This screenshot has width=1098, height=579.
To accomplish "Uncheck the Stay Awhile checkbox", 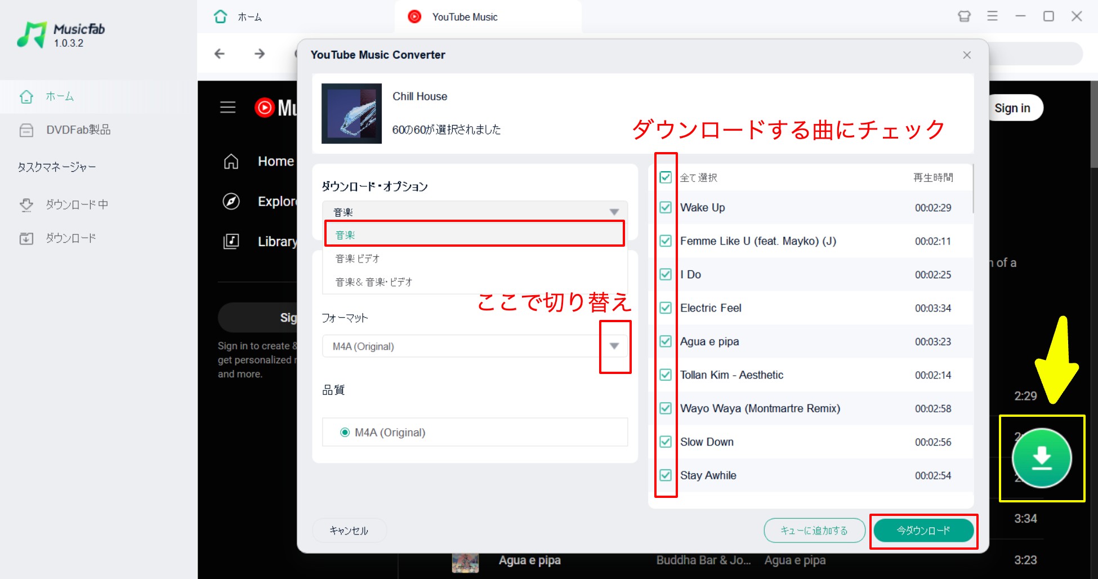I will (666, 475).
